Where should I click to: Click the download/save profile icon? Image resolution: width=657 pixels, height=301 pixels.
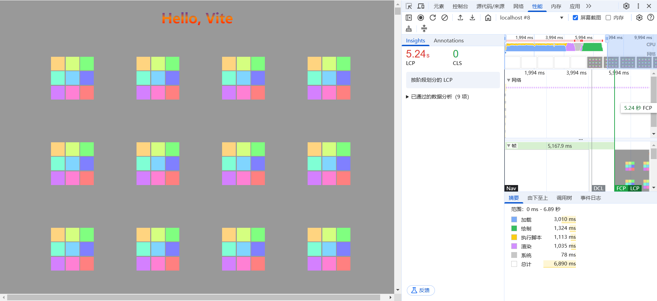pos(472,18)
